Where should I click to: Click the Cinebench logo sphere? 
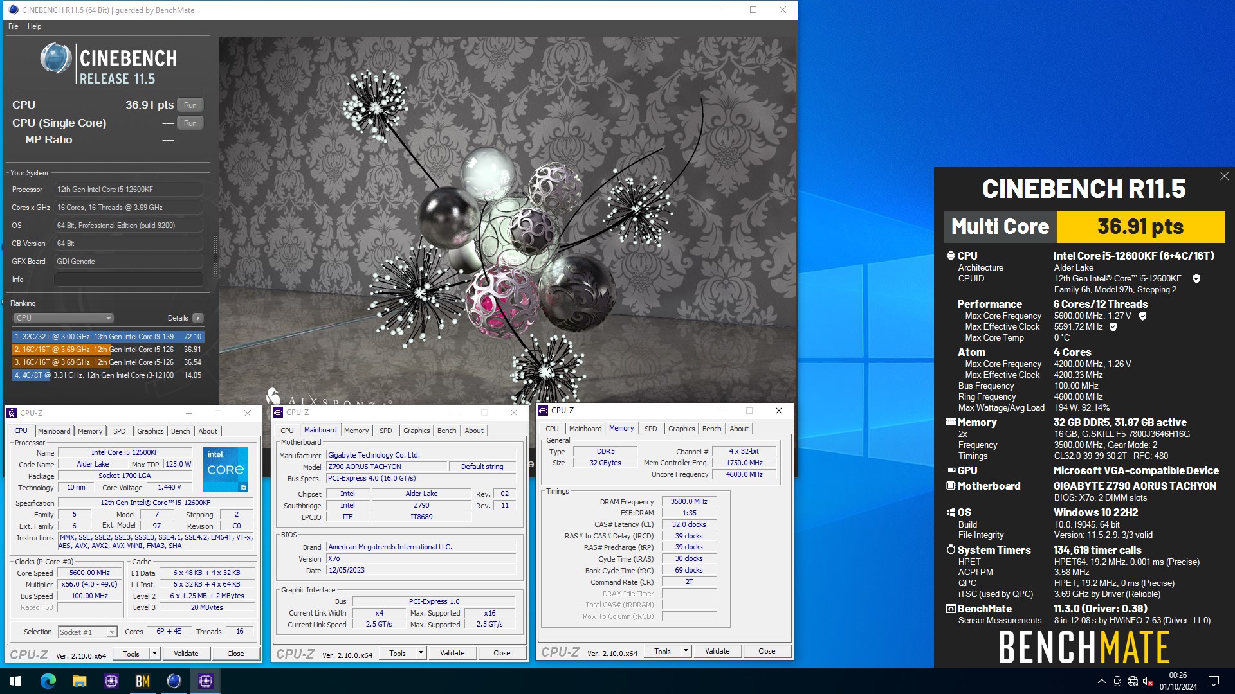56,58
